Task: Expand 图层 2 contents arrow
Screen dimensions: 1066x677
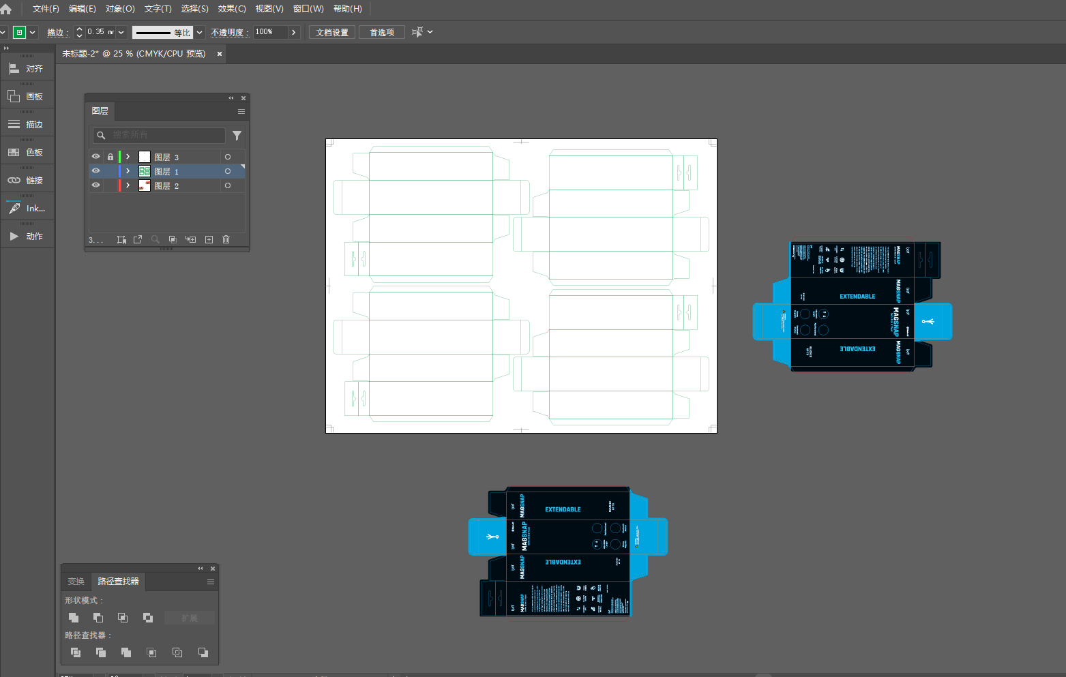Action: point(128,185)
